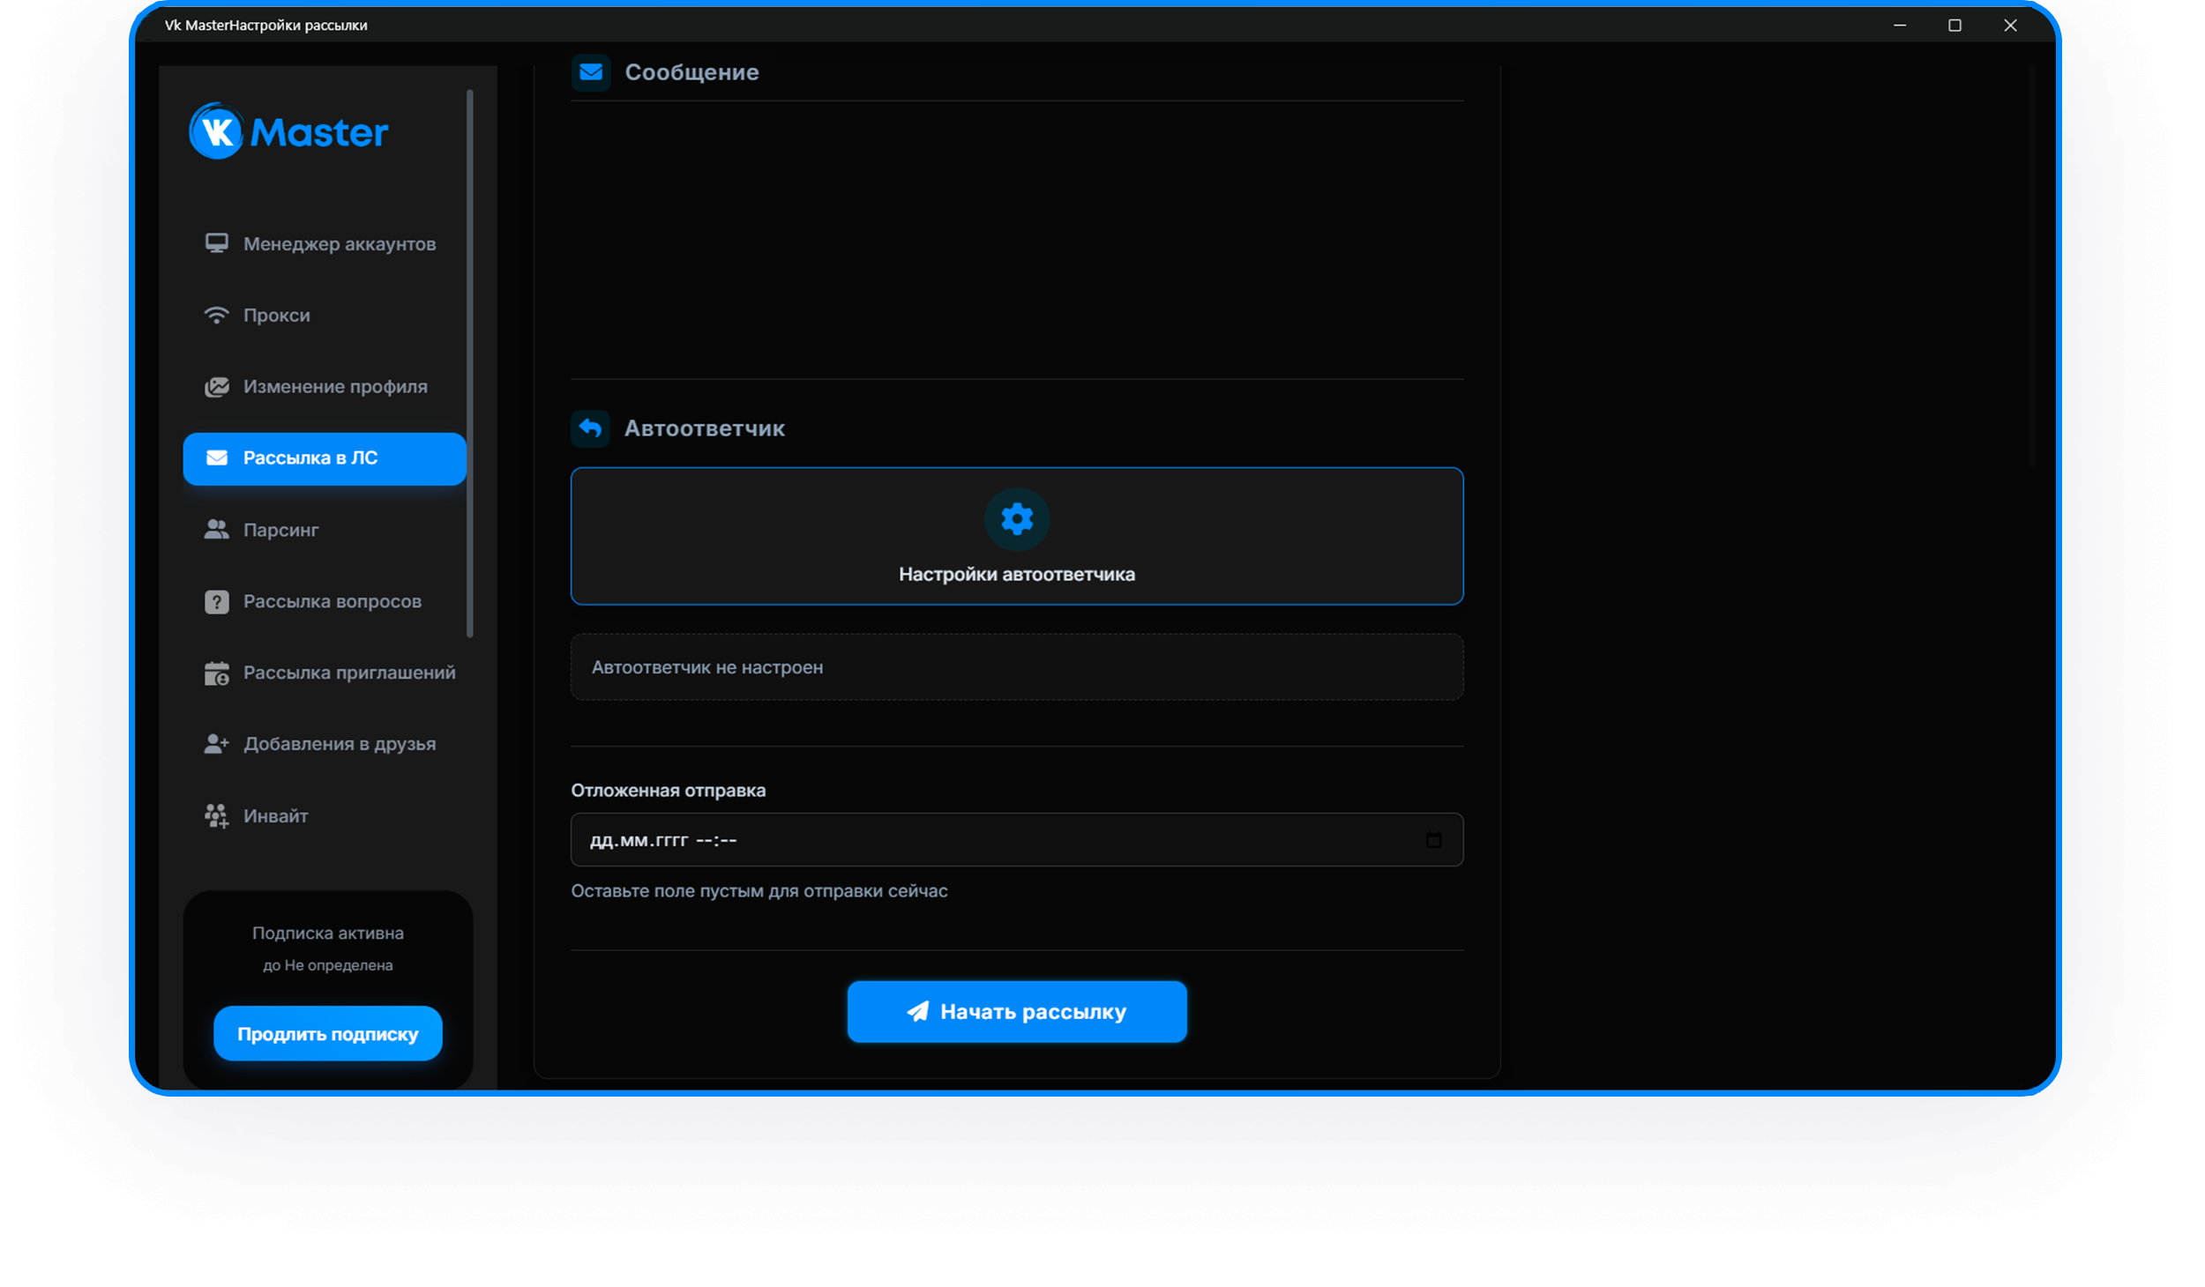The width and height of the screenshot is (2205, 1287).
Task: Open the Рассылка приглашений calendar icon
Action: tap(217, 673)
